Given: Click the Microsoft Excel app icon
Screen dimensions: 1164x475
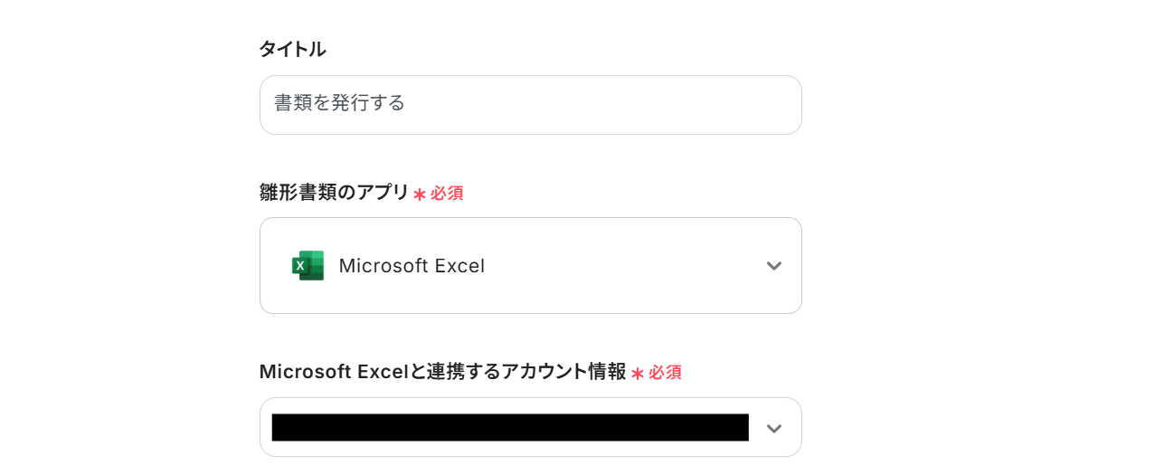Looking at the screenshot, I should pyautogui.click(x=308, y=265).
